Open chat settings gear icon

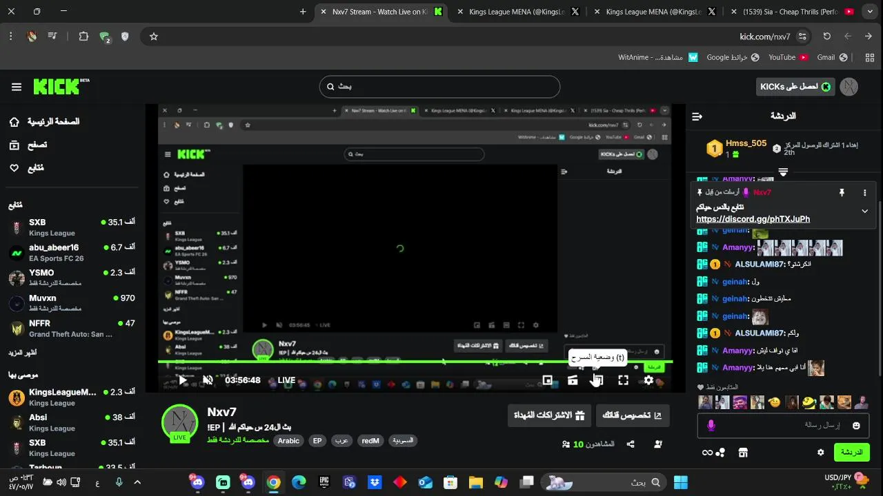pyautogui.click(x=820, y=453)
